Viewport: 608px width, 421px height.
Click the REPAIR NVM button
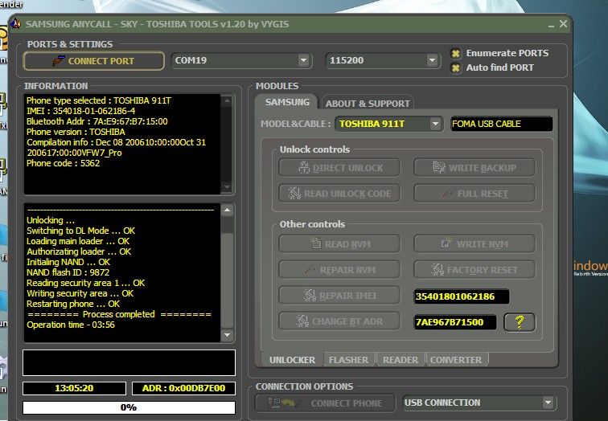(339, 270)
